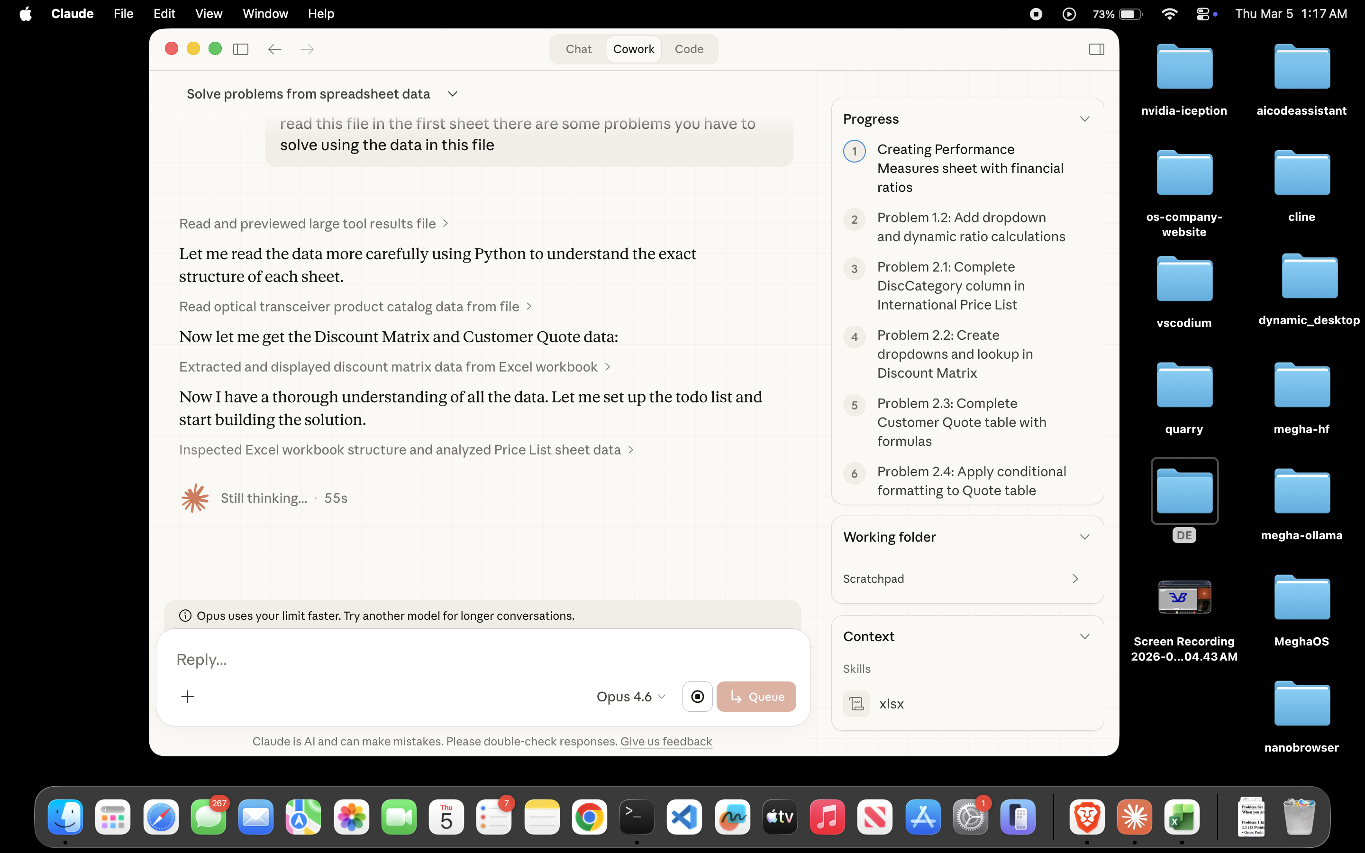Open Music app in the dock
The width and height of the screenshot is (1365, 853).
[x=828, y=817]
